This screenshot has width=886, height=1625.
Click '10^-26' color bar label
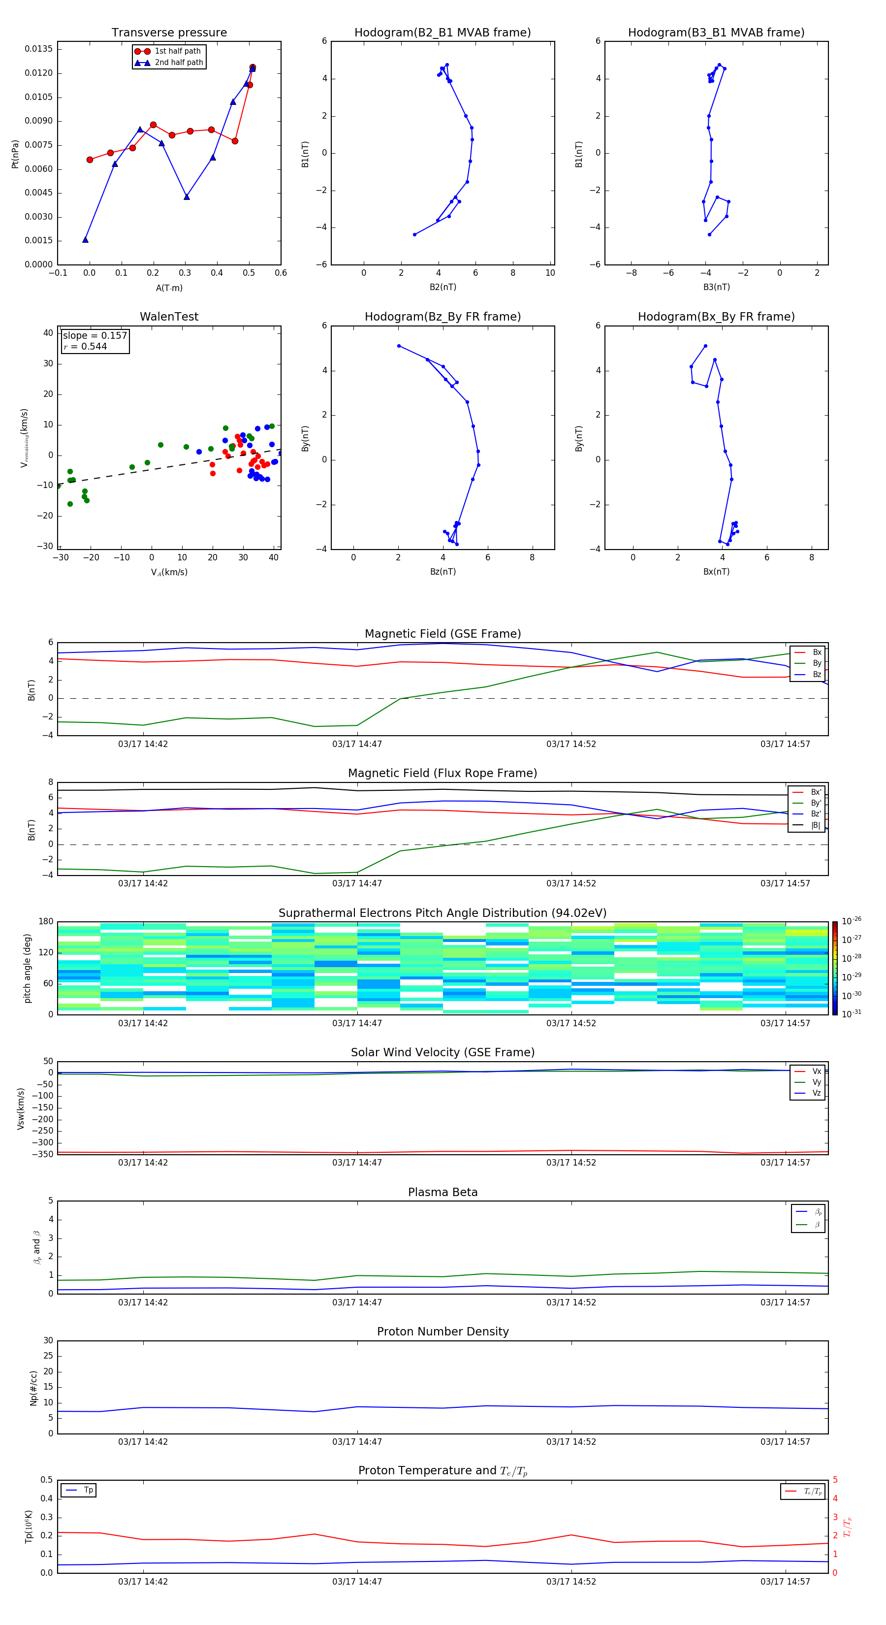[x=852, y=921]
